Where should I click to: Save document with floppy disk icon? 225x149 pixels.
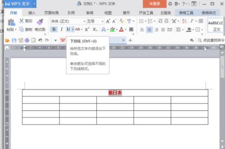click(x=14, y=41)
